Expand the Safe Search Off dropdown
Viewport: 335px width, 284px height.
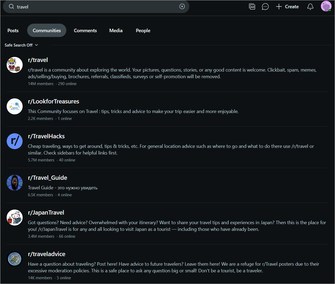click(21, 45)
